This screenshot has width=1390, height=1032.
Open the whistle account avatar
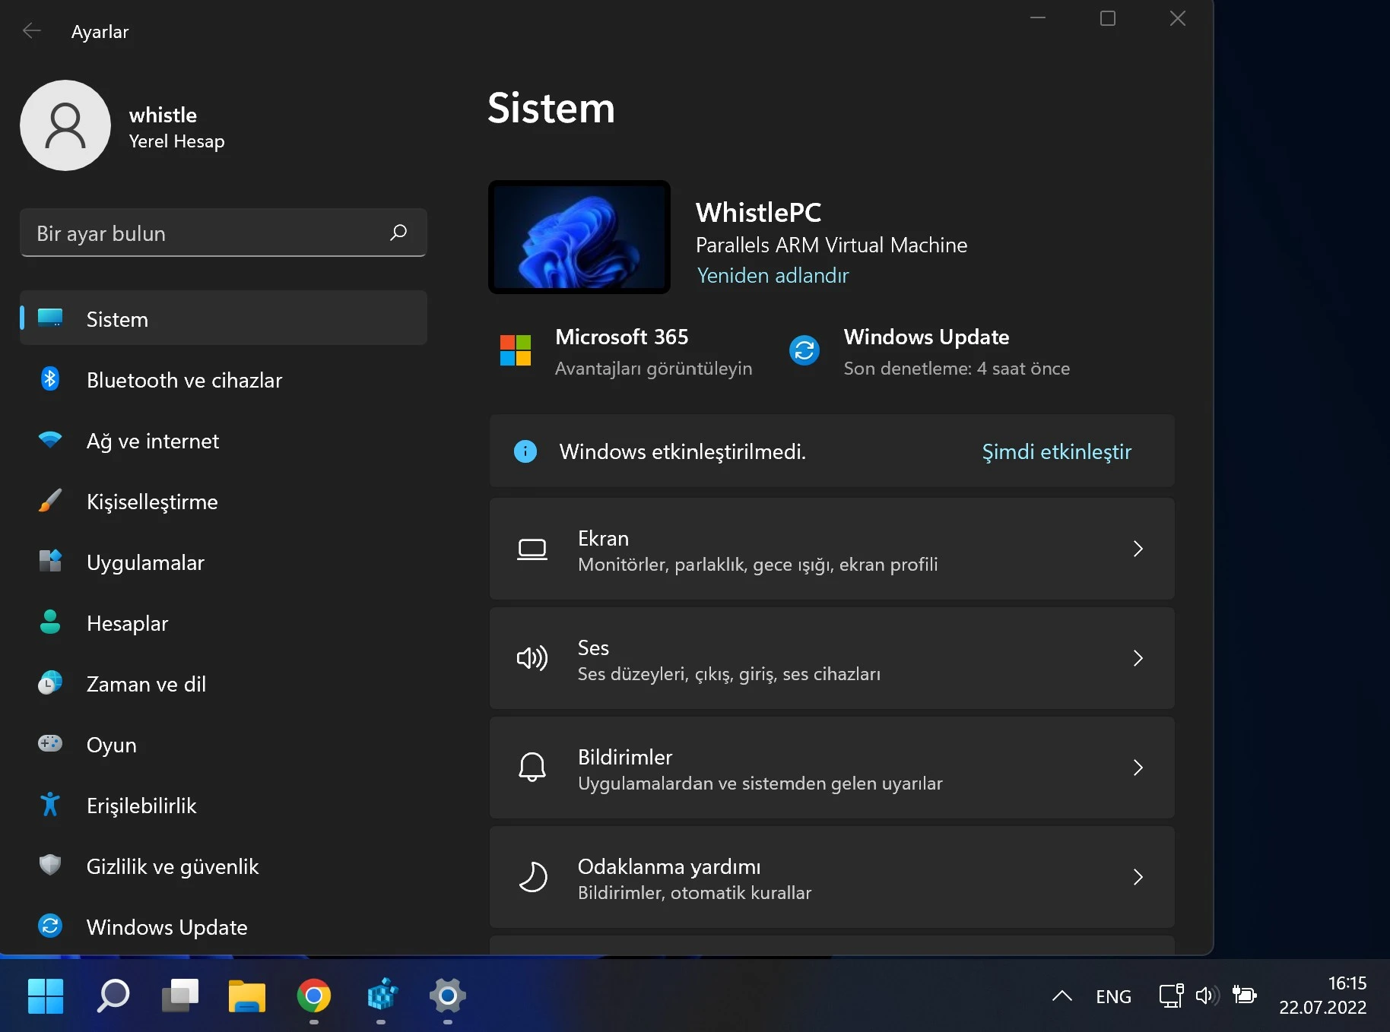(65, 125)
